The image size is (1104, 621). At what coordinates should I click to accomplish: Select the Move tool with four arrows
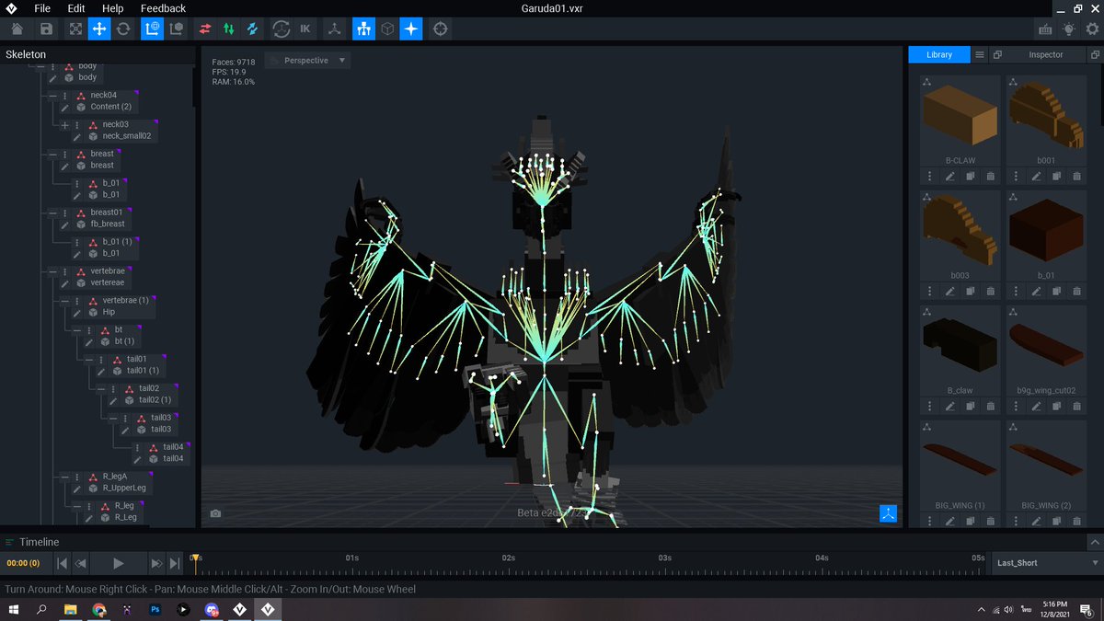[x=99, y=29]
